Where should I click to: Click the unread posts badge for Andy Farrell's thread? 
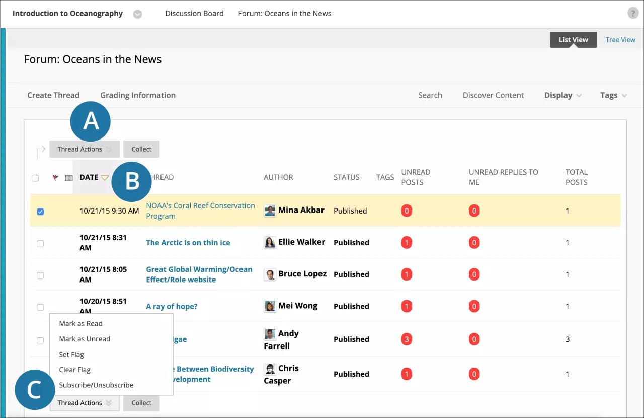pyautogui.click(x=407, y=339)
